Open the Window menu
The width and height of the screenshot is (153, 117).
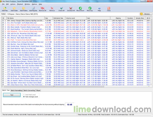coord(27,4)
